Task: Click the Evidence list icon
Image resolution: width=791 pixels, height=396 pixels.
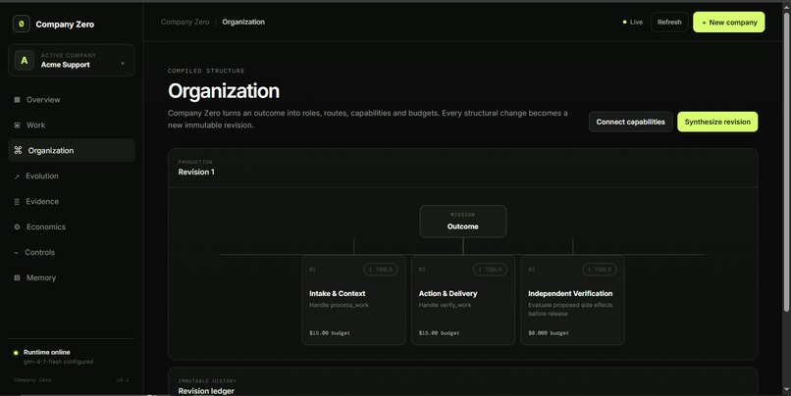Action: pyautogui.click(x=17, y=202)
